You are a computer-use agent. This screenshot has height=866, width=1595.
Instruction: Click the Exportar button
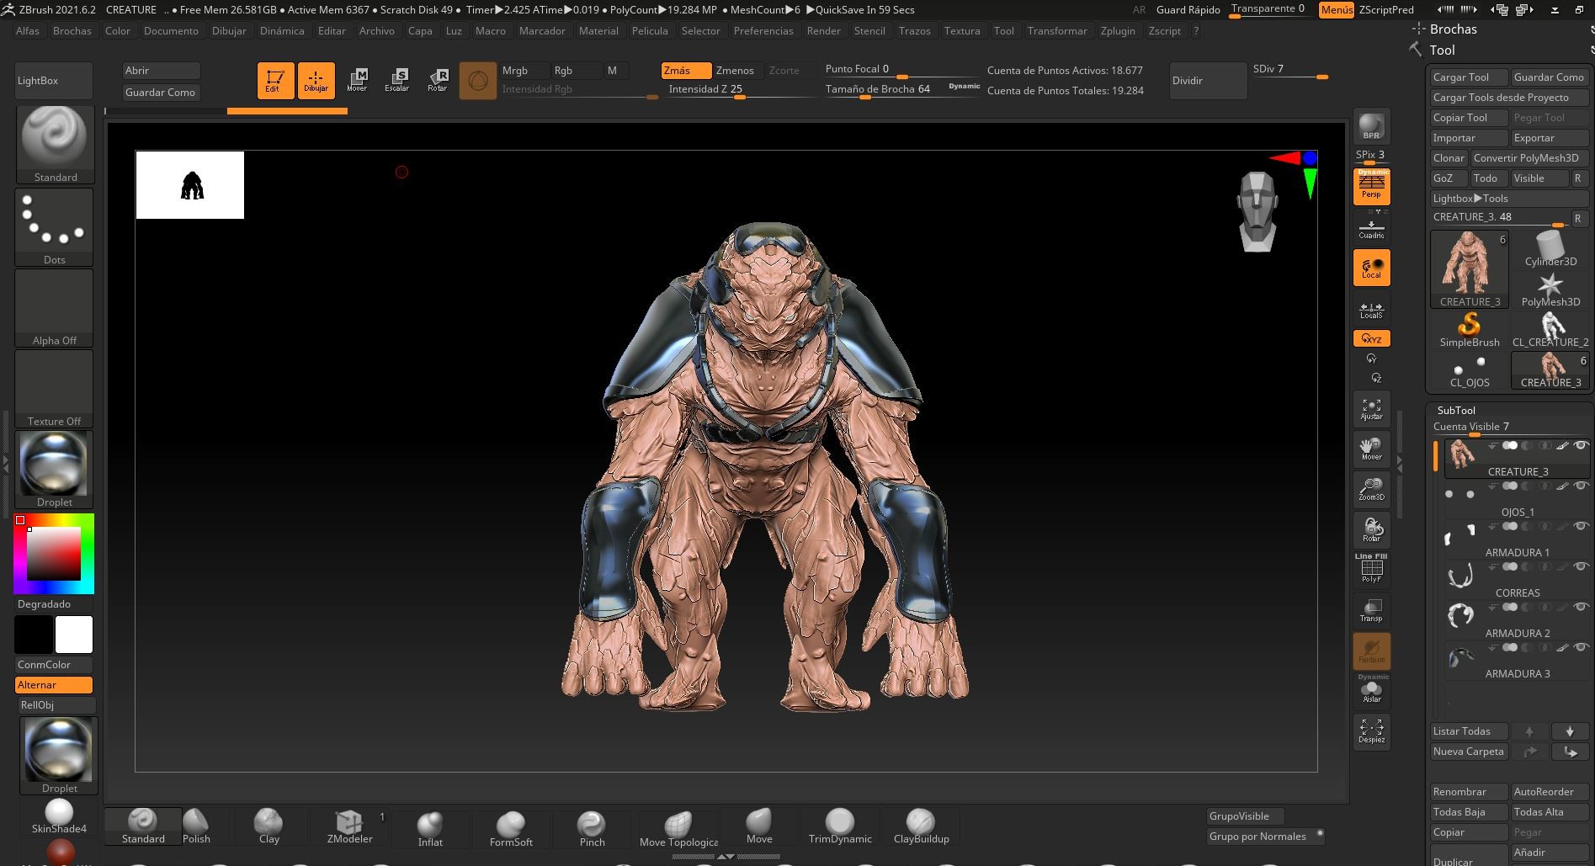click(x=1549, y=138)
